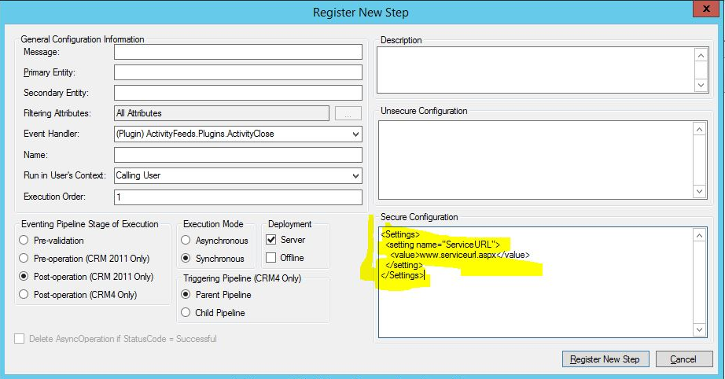Click the </setting> closing tag line
The width and height of the screenshot is (725, 379).
click(x=404, y=265)
